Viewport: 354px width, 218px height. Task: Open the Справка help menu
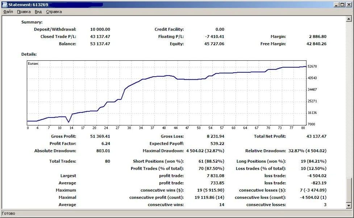click(54, 12)
